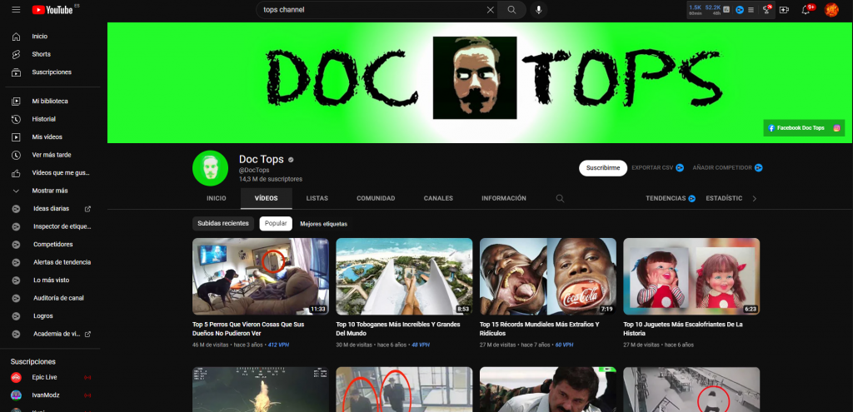This screenshot has width=853, height=412.
Task: Search within channel using magnifier icon
Action: click(x=560, y=199)
